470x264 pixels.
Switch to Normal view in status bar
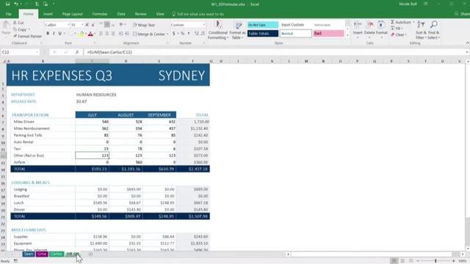pos(394,261)
